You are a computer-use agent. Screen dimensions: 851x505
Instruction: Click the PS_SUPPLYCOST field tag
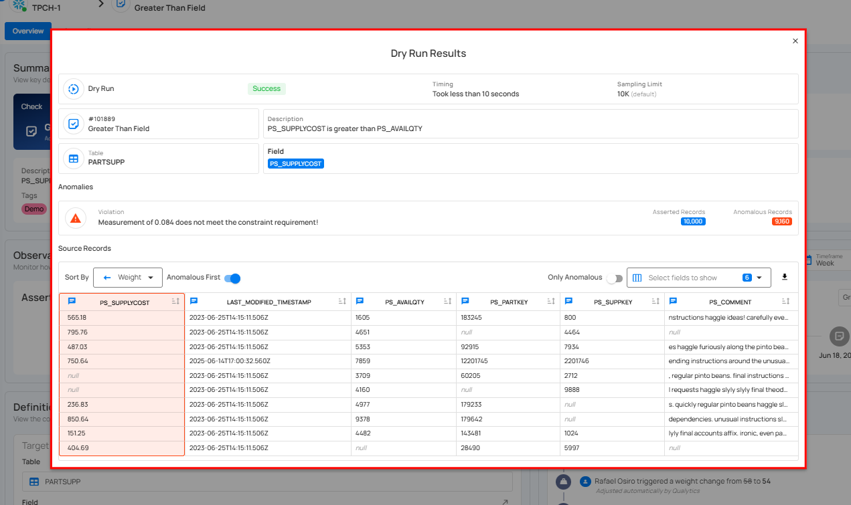click(x=296, y=163)
